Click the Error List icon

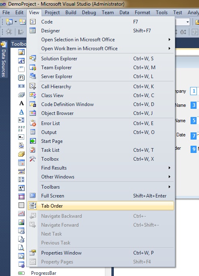click(33, 123)
